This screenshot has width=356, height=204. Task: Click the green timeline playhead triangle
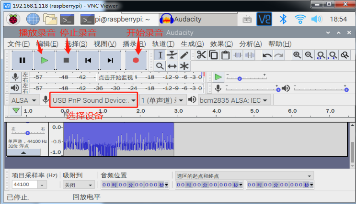(16, 110)
